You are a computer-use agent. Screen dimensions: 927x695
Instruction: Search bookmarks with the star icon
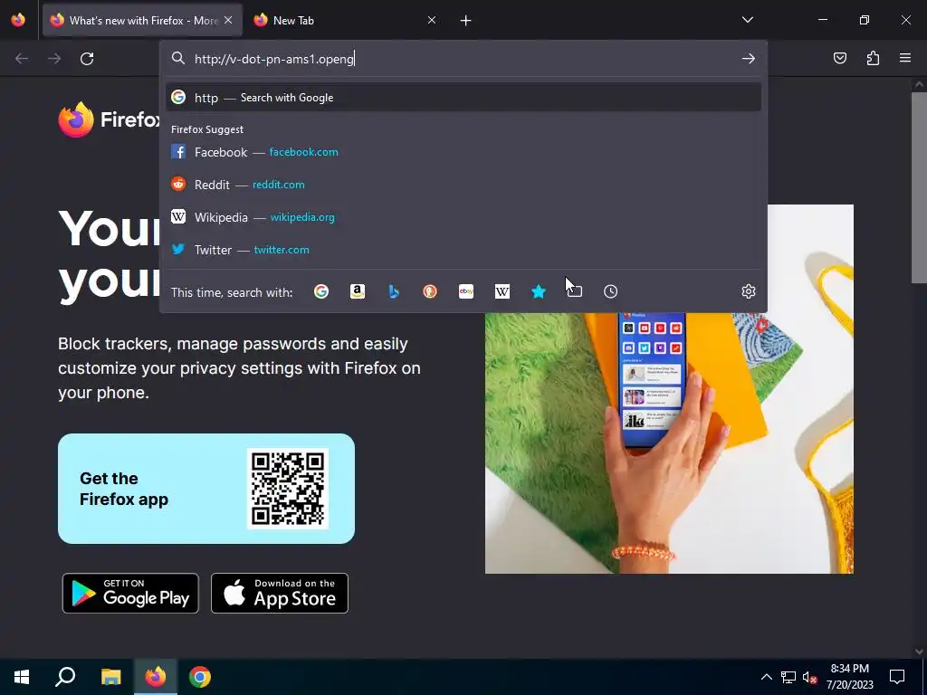tap(539, 291)
